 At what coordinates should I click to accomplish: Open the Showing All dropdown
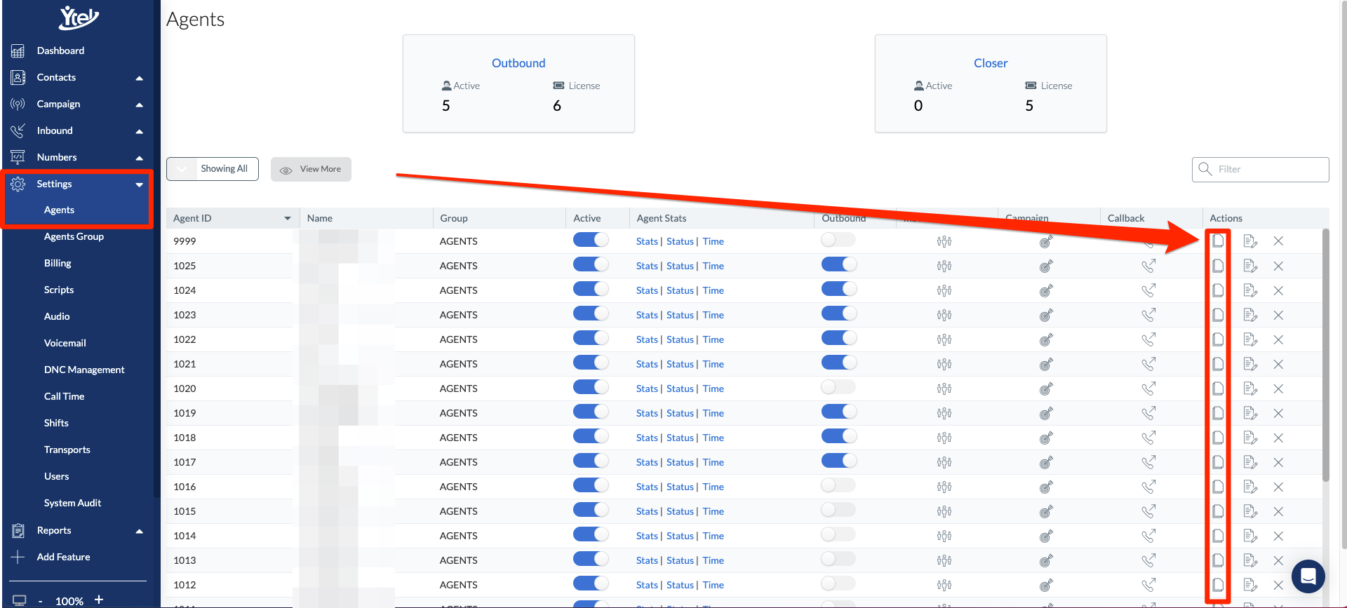point(213,169)
